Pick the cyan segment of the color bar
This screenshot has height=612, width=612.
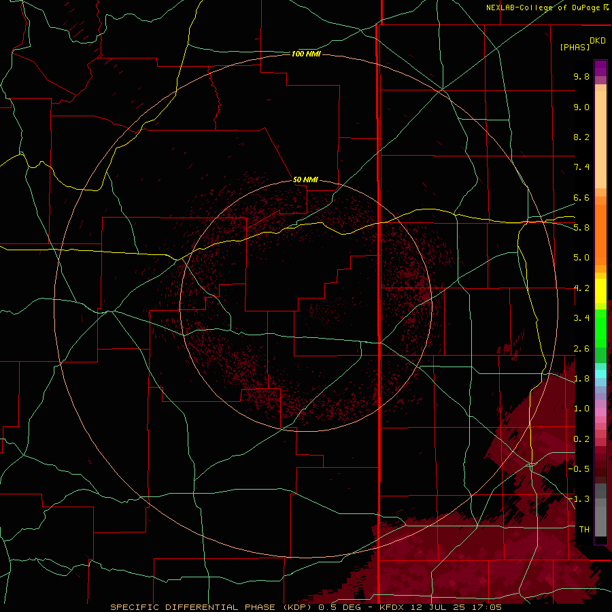[x=600, y=374]
